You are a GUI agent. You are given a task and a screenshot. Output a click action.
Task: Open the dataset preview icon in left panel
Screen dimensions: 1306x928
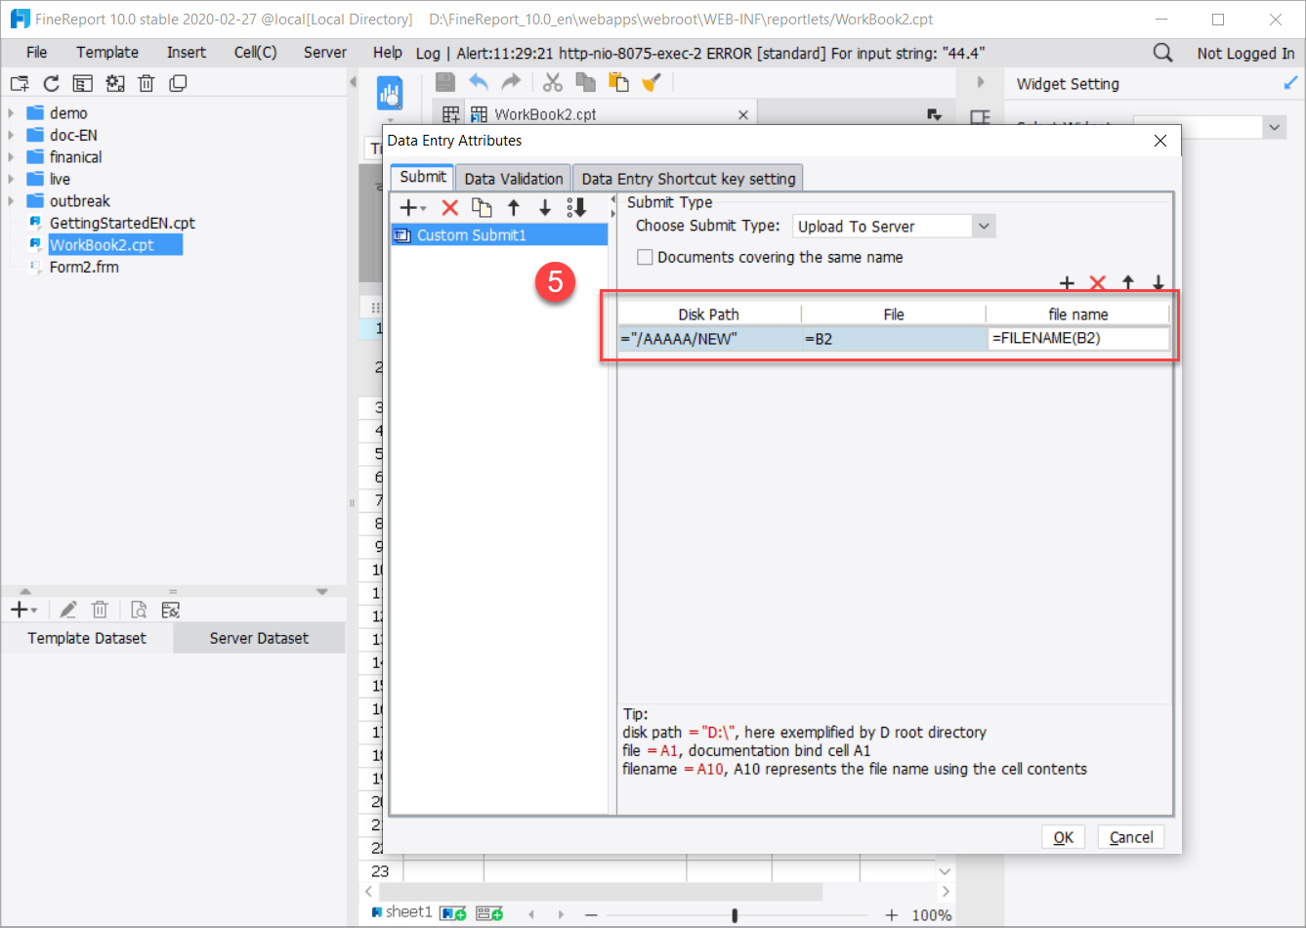coord(138,609)
